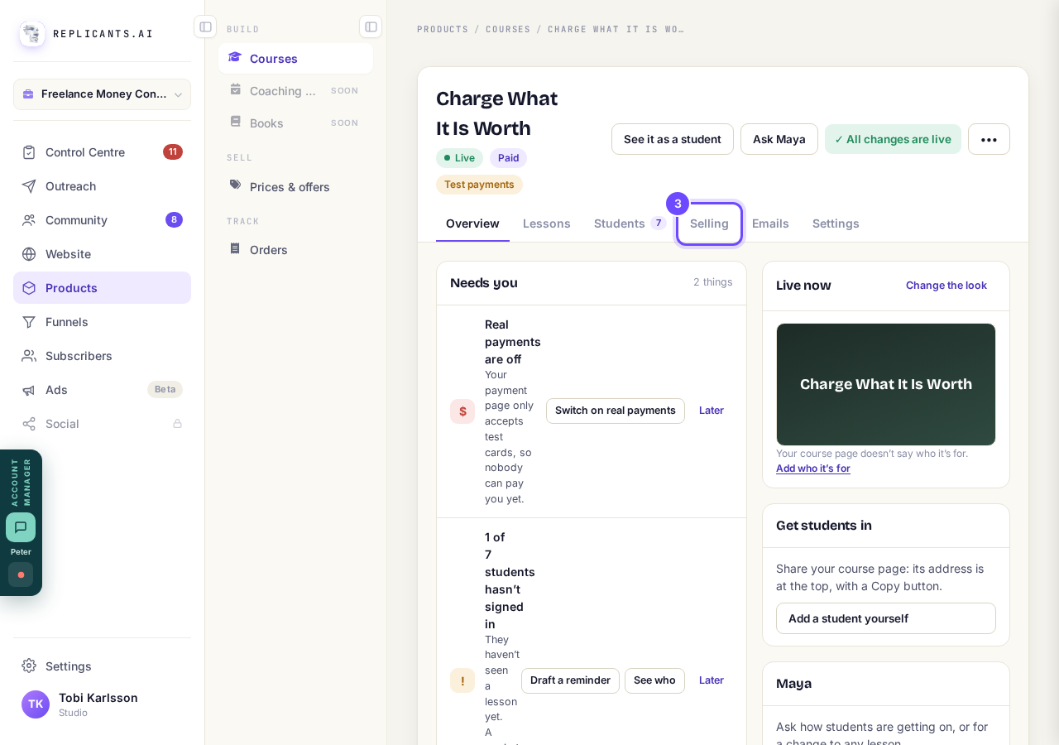Click Add a student yourself
This screenshot has height=745, width=1059.
(x=886, y=618)
